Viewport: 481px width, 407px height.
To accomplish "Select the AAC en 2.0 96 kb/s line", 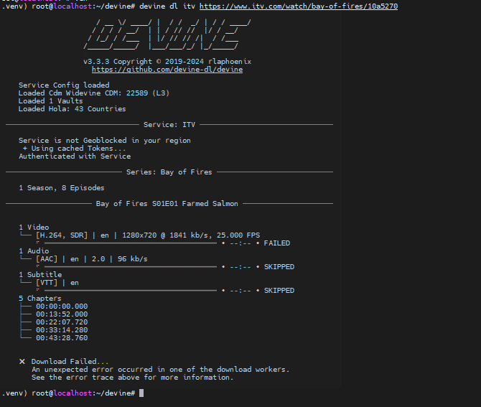I will click(92, 259).
